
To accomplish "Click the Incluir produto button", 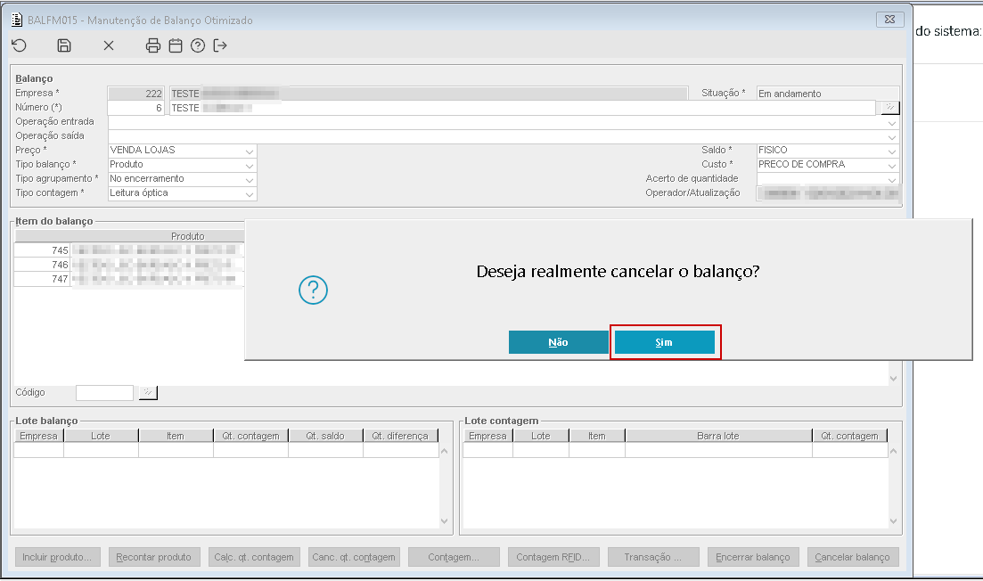I will (57, 557).
